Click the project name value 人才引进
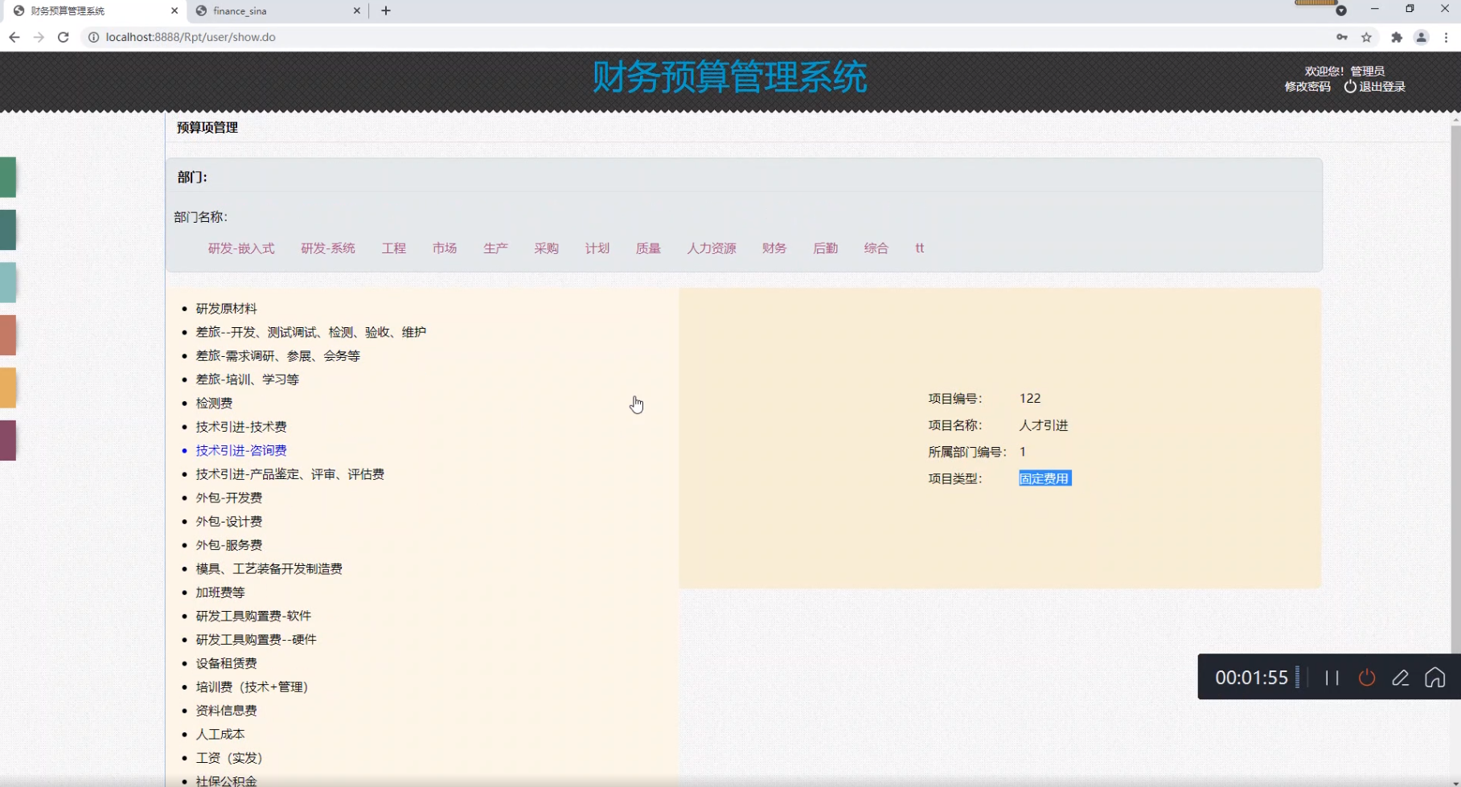 [1044, 425]
